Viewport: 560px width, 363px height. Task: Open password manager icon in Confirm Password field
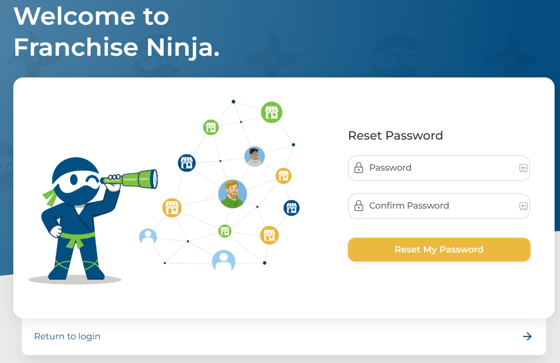[x=524, y=206]
